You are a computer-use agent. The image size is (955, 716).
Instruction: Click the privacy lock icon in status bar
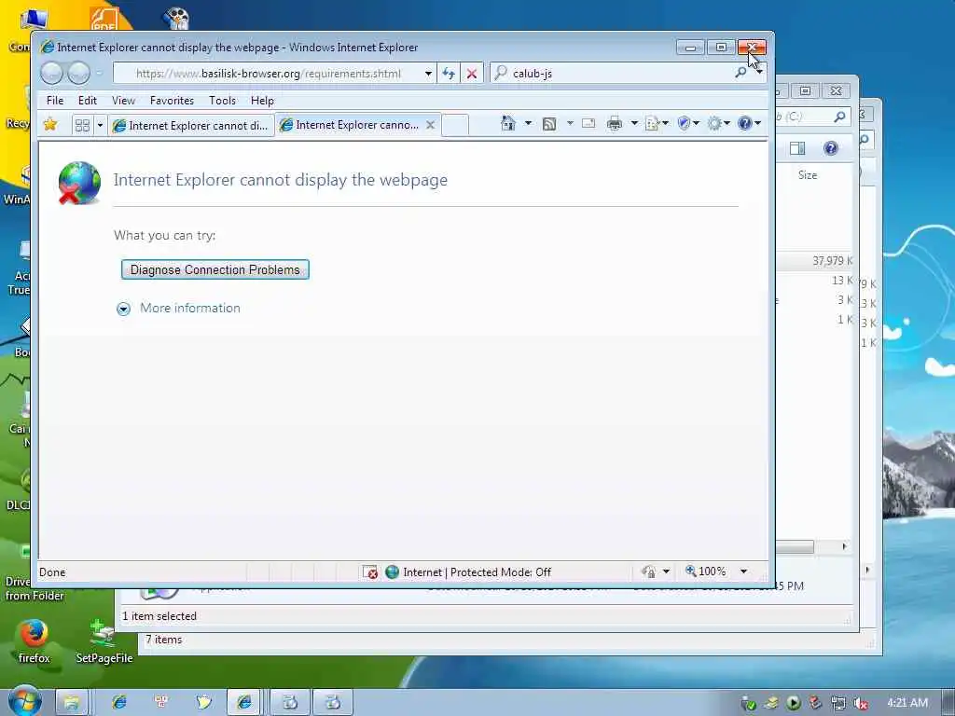click(x=649, y=571)
